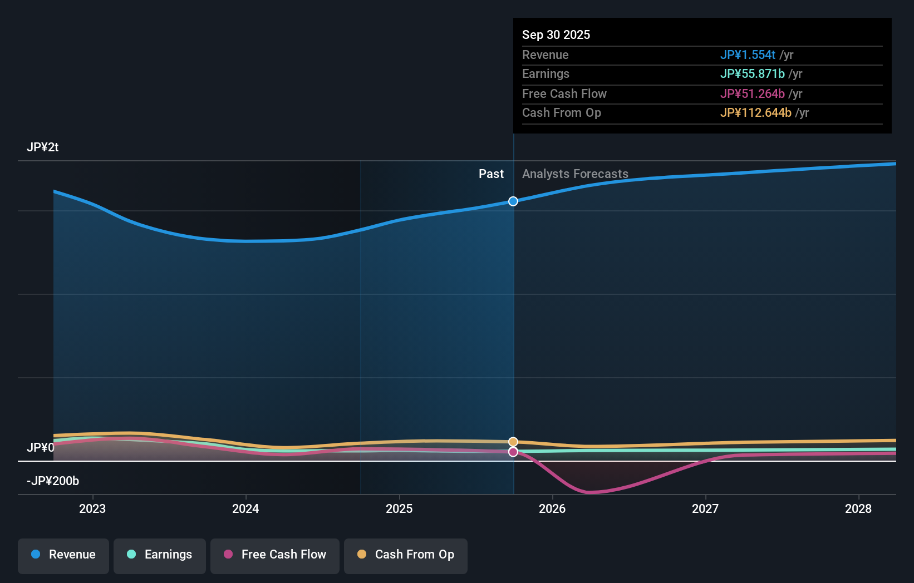
Task: Toggle the Free Cash Flow legend button
Action: [275, 556]
